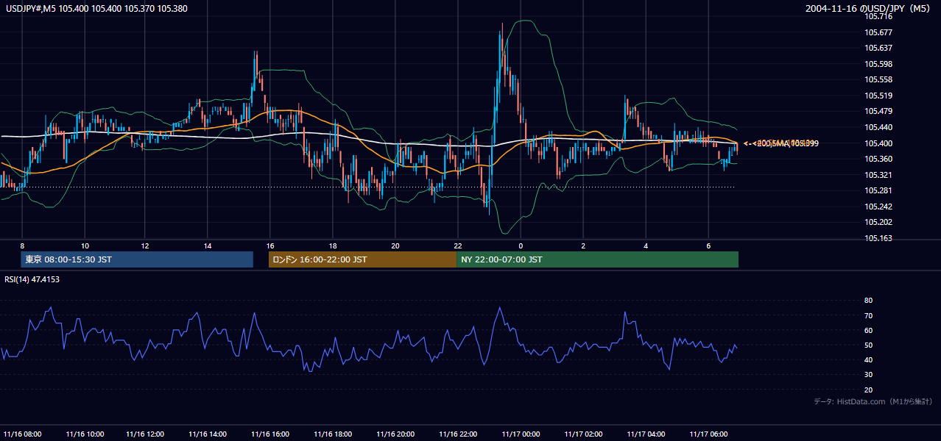Click price axis label 105.242
Viewport: 941px width, 441px height.
point(878,207)
